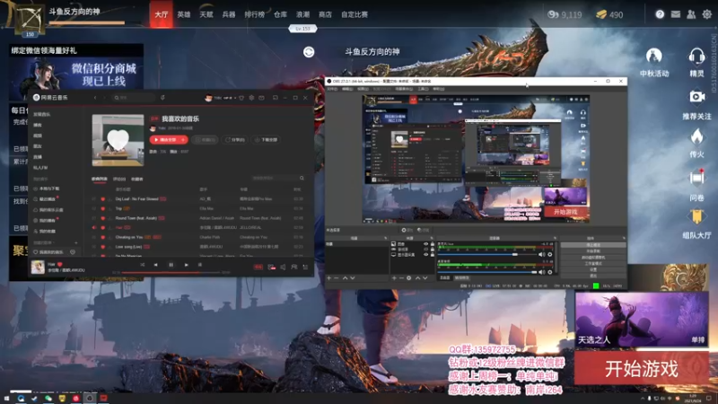This screenshot has width=718, height=404.
Task: Click the top stop streaming button in OBS controls
Action: 593,245
